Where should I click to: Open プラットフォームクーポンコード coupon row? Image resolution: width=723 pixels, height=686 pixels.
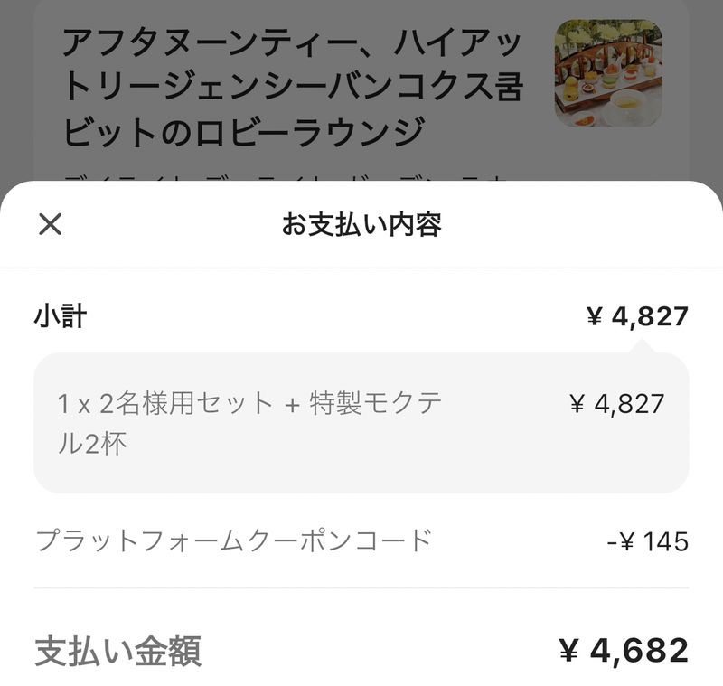coord(233,541)
